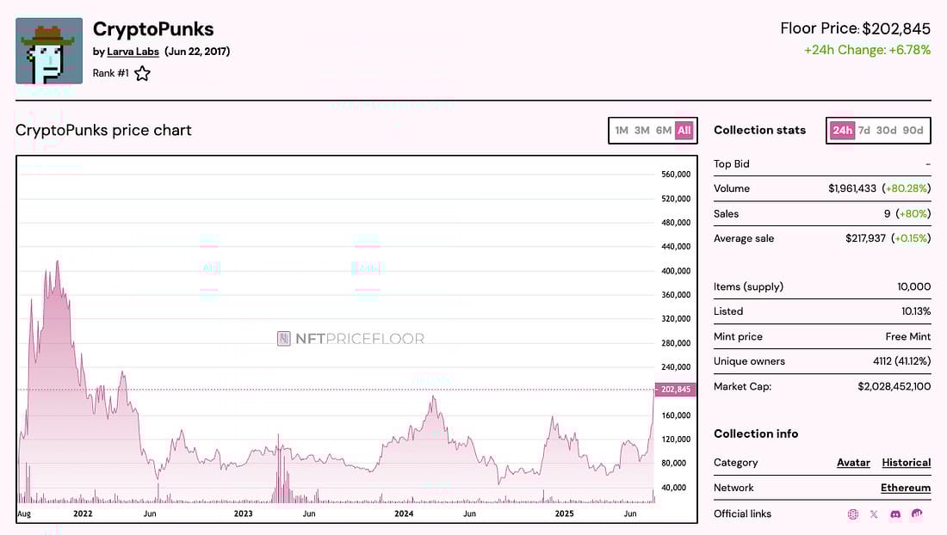Click the 560,000 price axis label
This screenshot has height=535, width=947.
(x=676, y=175)
